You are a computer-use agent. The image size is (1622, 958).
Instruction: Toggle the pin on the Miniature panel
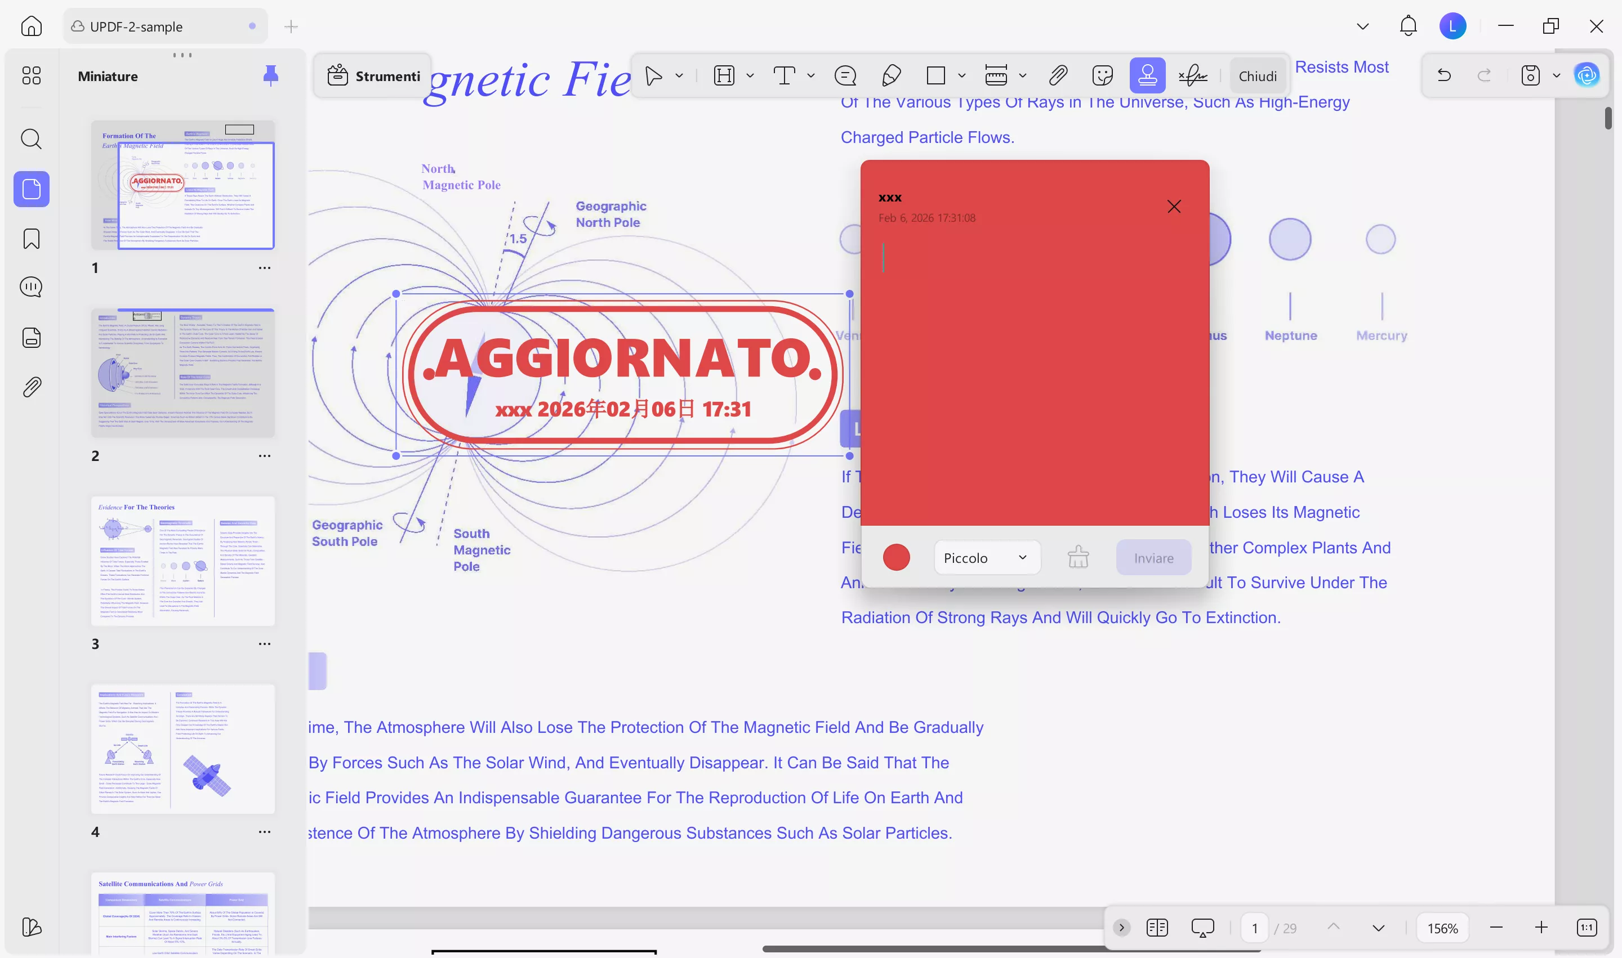271,75
